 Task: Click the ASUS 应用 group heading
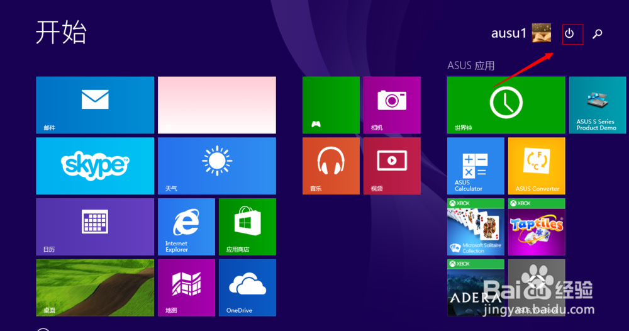471,65
